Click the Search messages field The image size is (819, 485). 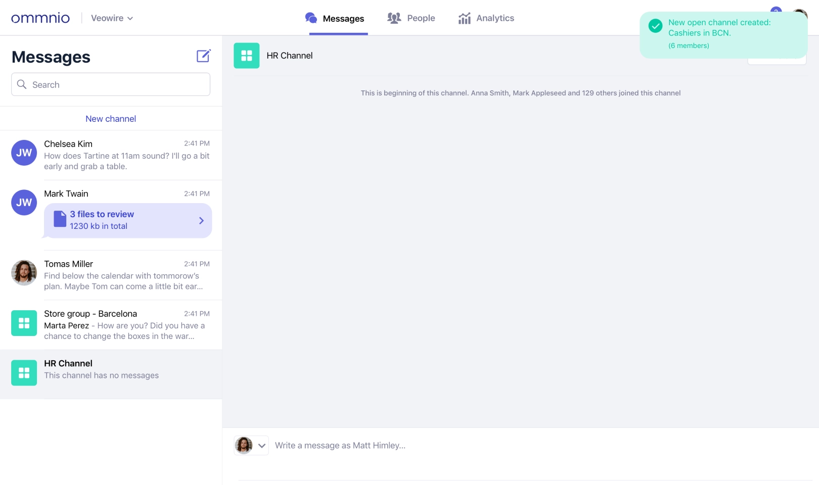111,84
